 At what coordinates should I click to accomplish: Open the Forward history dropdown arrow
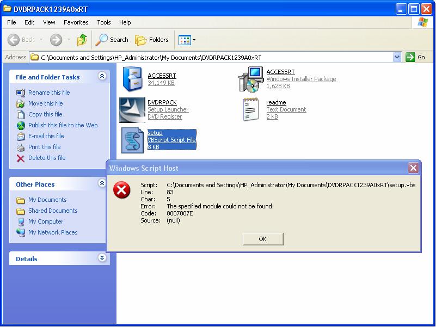[69, 40]
